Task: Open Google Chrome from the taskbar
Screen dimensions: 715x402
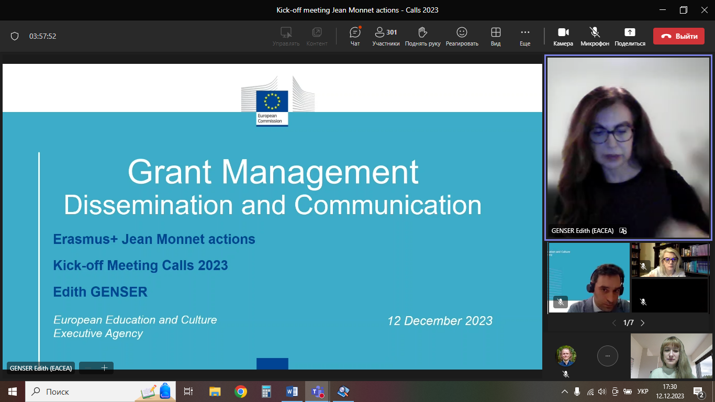Action: point(241,392)
